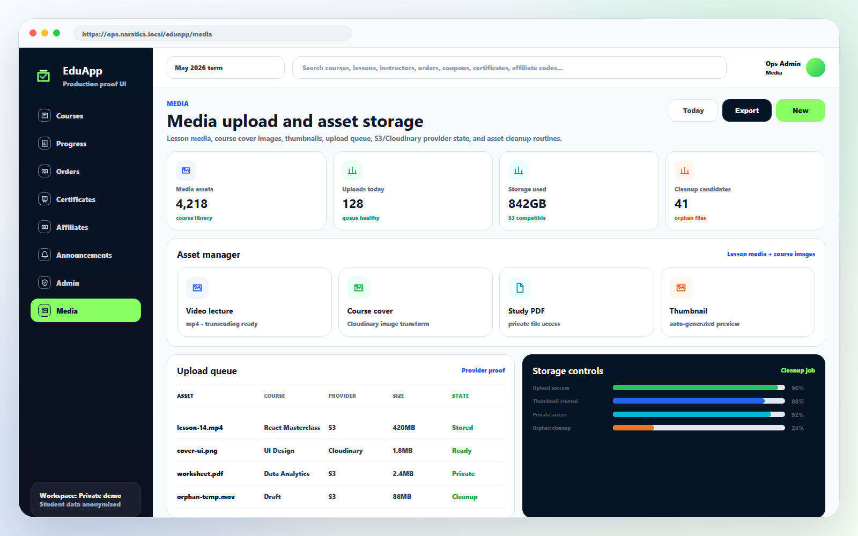Click the Private access progress bar
Screen dimensions: 858x536
pos(699,414)
